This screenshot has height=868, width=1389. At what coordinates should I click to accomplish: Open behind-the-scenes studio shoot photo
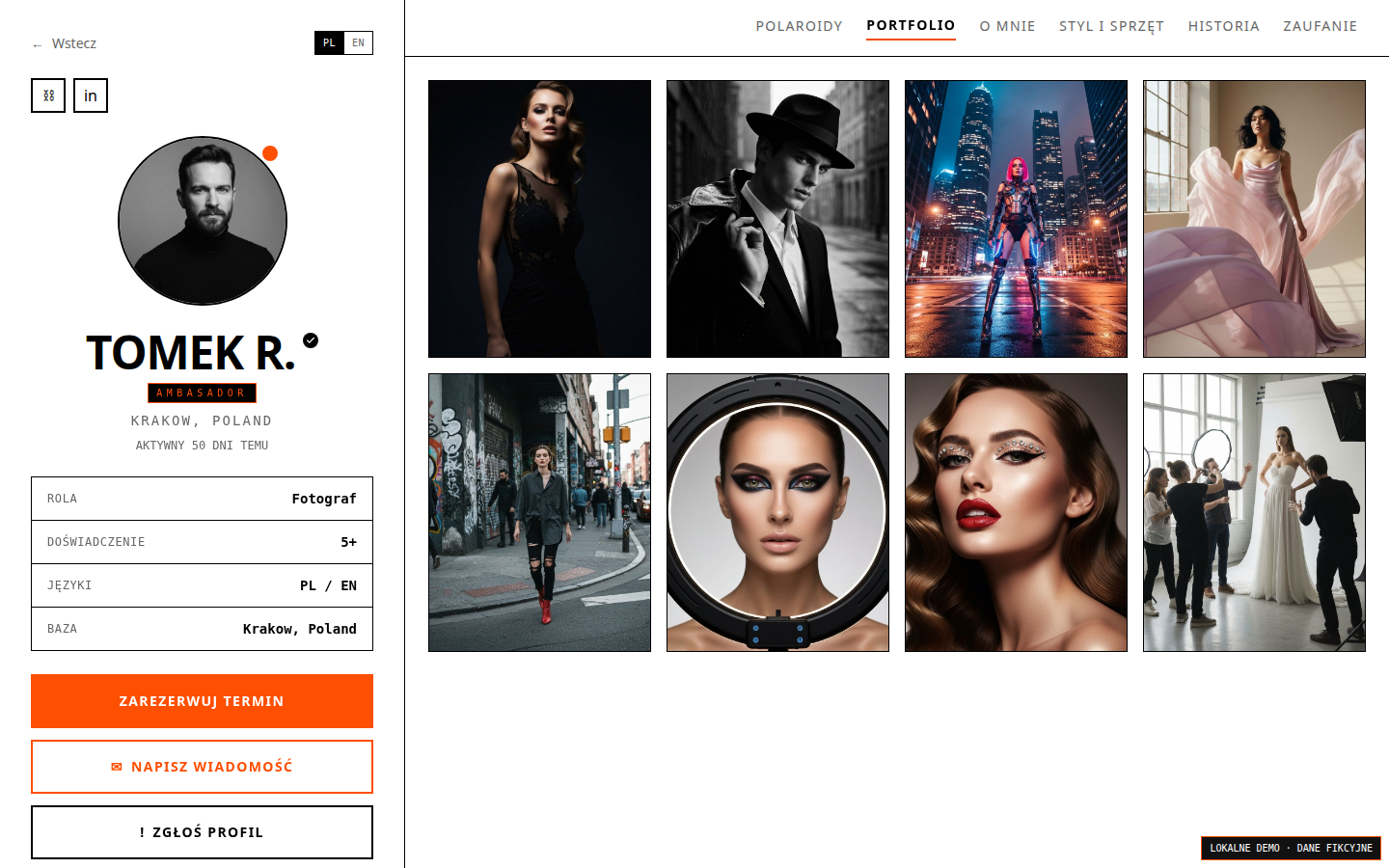click(x=1254, y=512)
